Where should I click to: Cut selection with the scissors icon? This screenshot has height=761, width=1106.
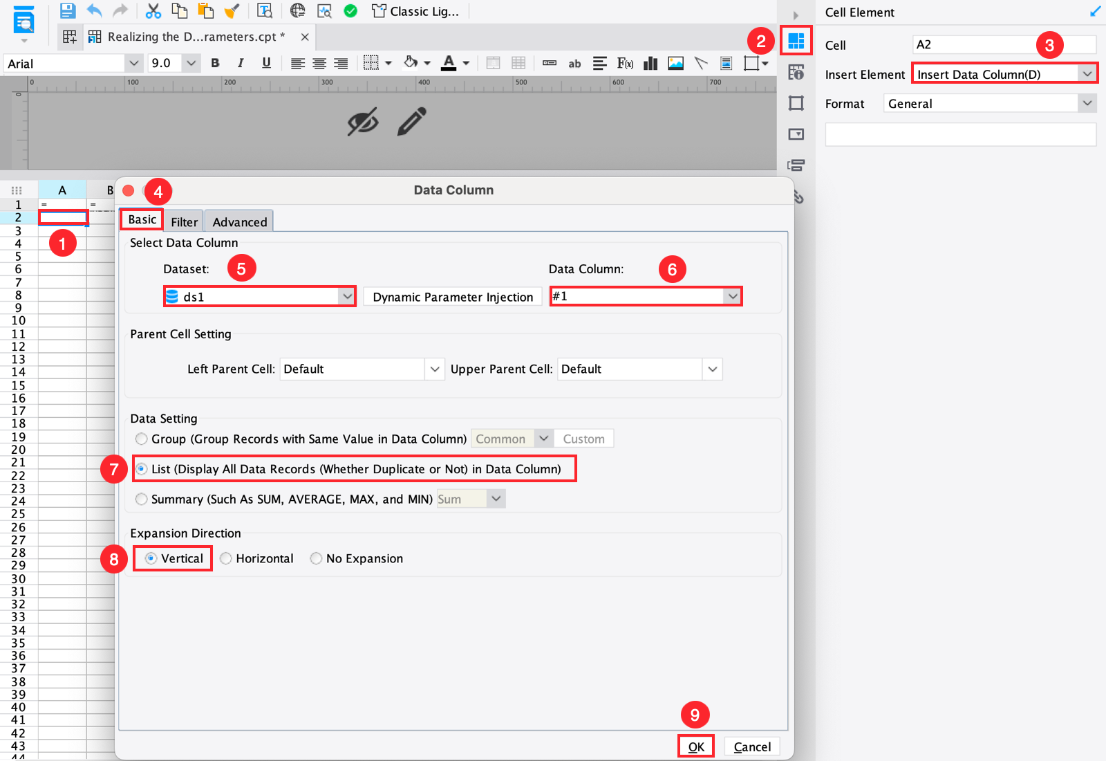[x=153, y=10]
